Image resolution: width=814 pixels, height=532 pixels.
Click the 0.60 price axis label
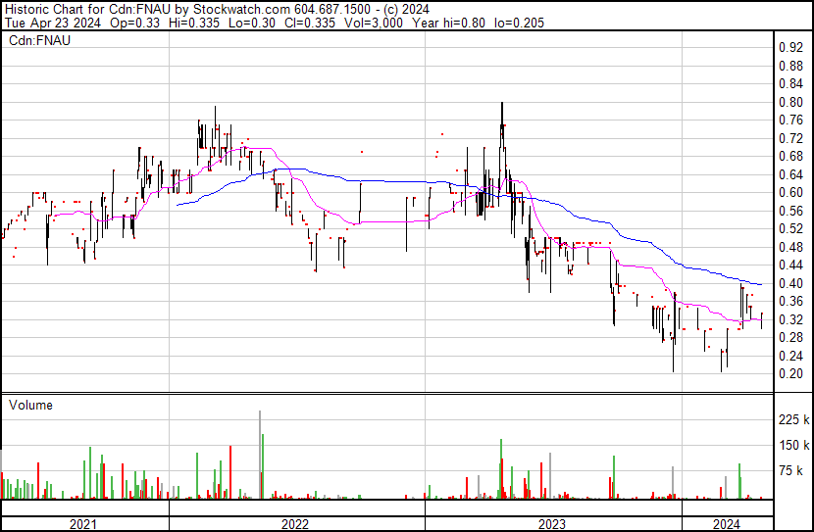coord(790,192)
